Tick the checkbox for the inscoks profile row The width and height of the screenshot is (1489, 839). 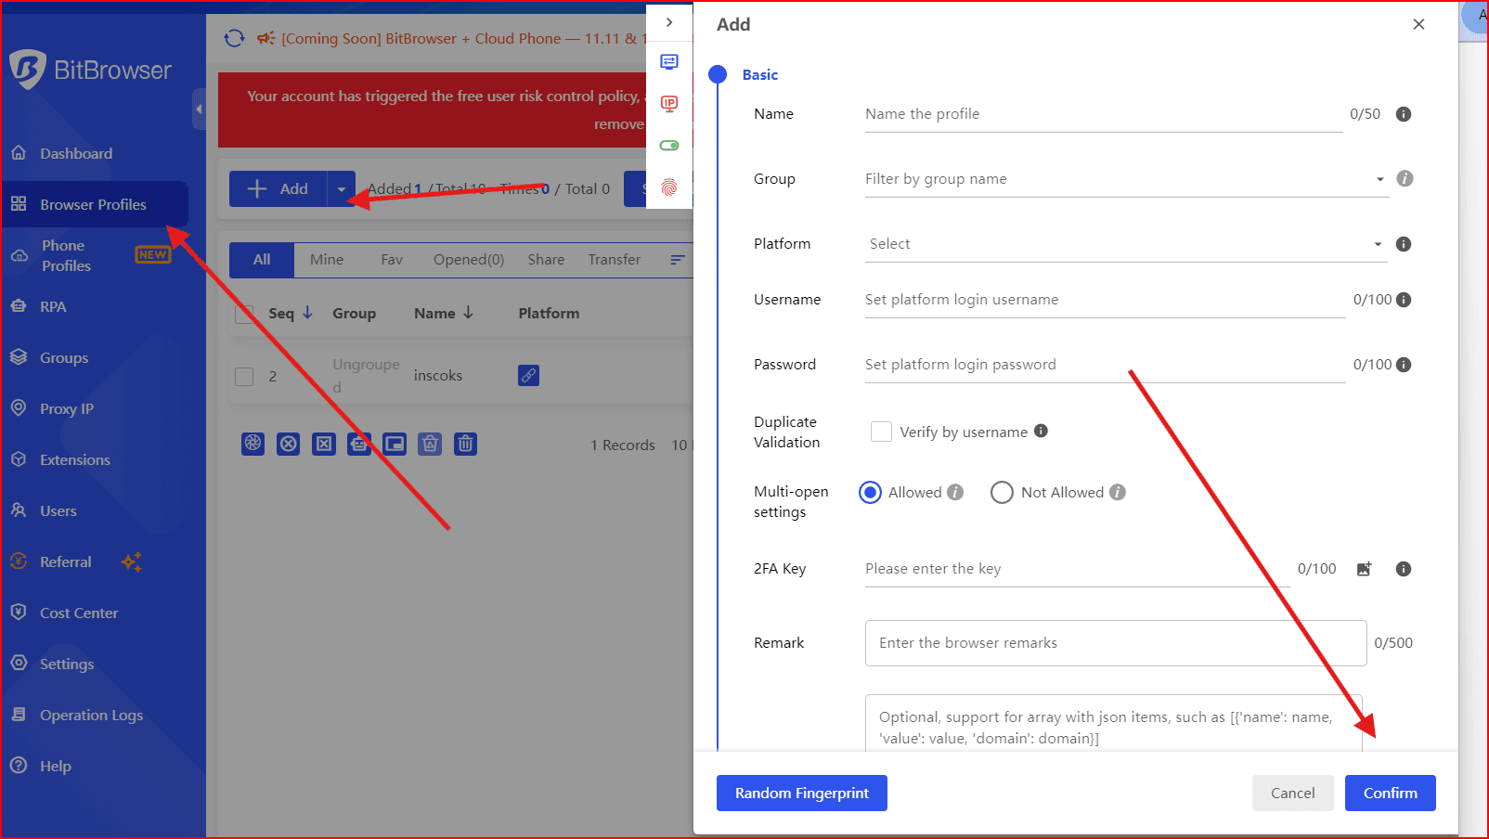(x=244, y=376)
